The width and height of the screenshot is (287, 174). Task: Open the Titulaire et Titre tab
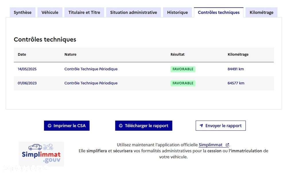pos(84,12)
